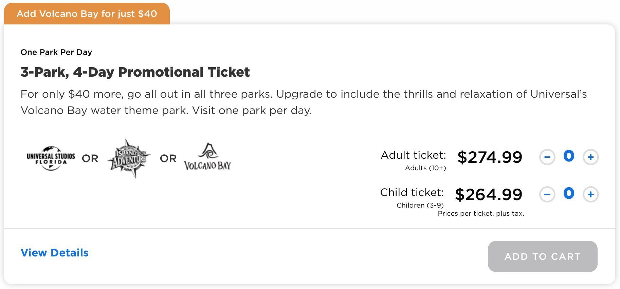
Task: Select the 3-Park, 4-Day Promotional Ticket title
Action: click(135, 72)
